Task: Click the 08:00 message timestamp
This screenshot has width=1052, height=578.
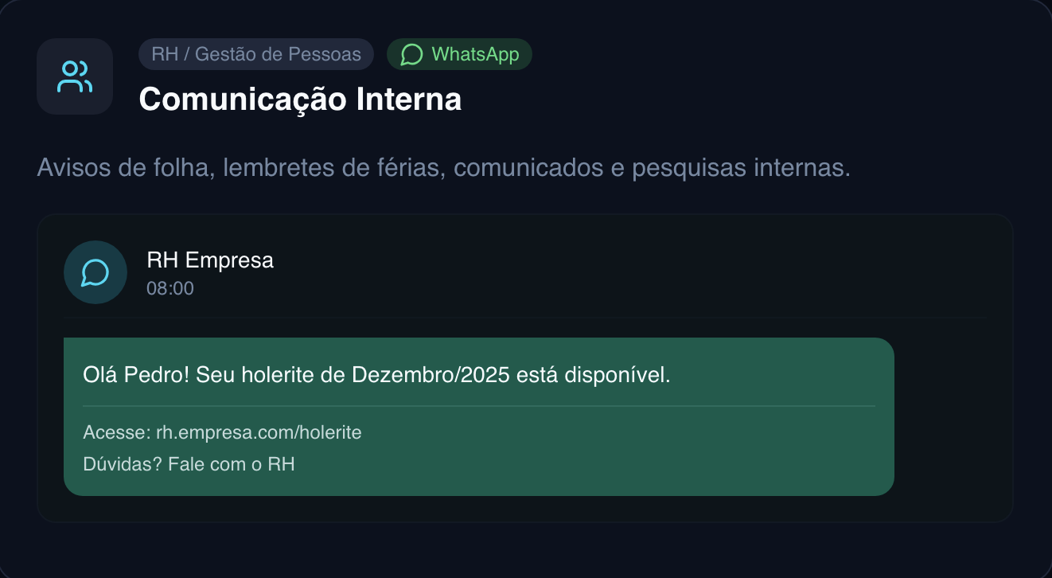Action: [170, 288]
